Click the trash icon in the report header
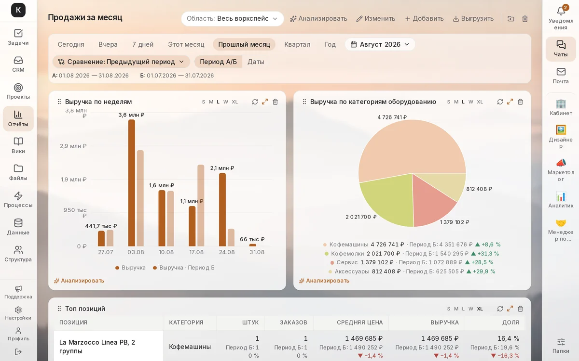 [x=525, y=19]
